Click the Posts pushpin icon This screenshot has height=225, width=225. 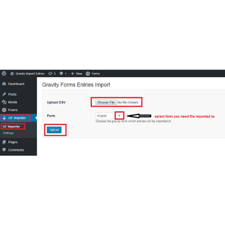(4, 94)
